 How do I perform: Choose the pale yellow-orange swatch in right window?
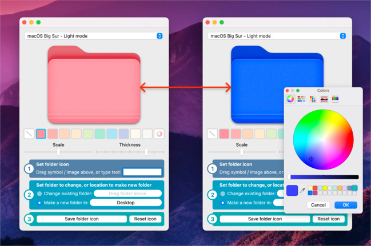point(260,134)
